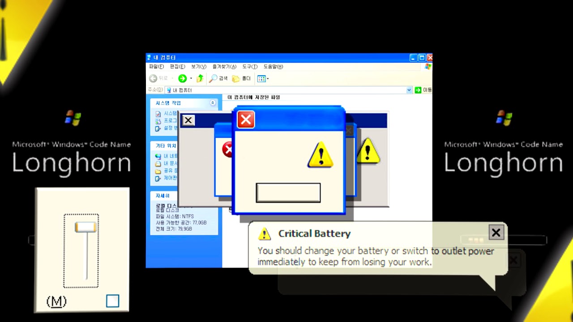Maximize the 내 컴퓨터 Explorer window
Viewport: 573px width, 322px height.
tap(422, 58)
